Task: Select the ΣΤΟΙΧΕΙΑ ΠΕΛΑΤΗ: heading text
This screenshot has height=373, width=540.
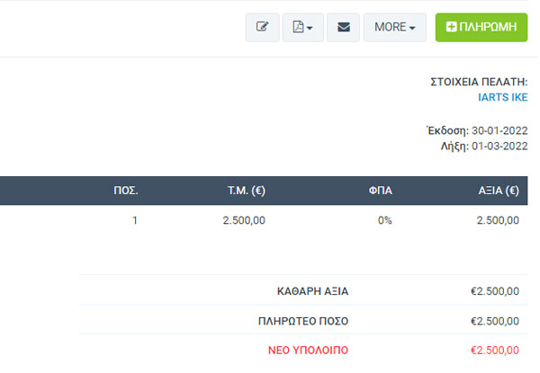Action: pos(479,82)
